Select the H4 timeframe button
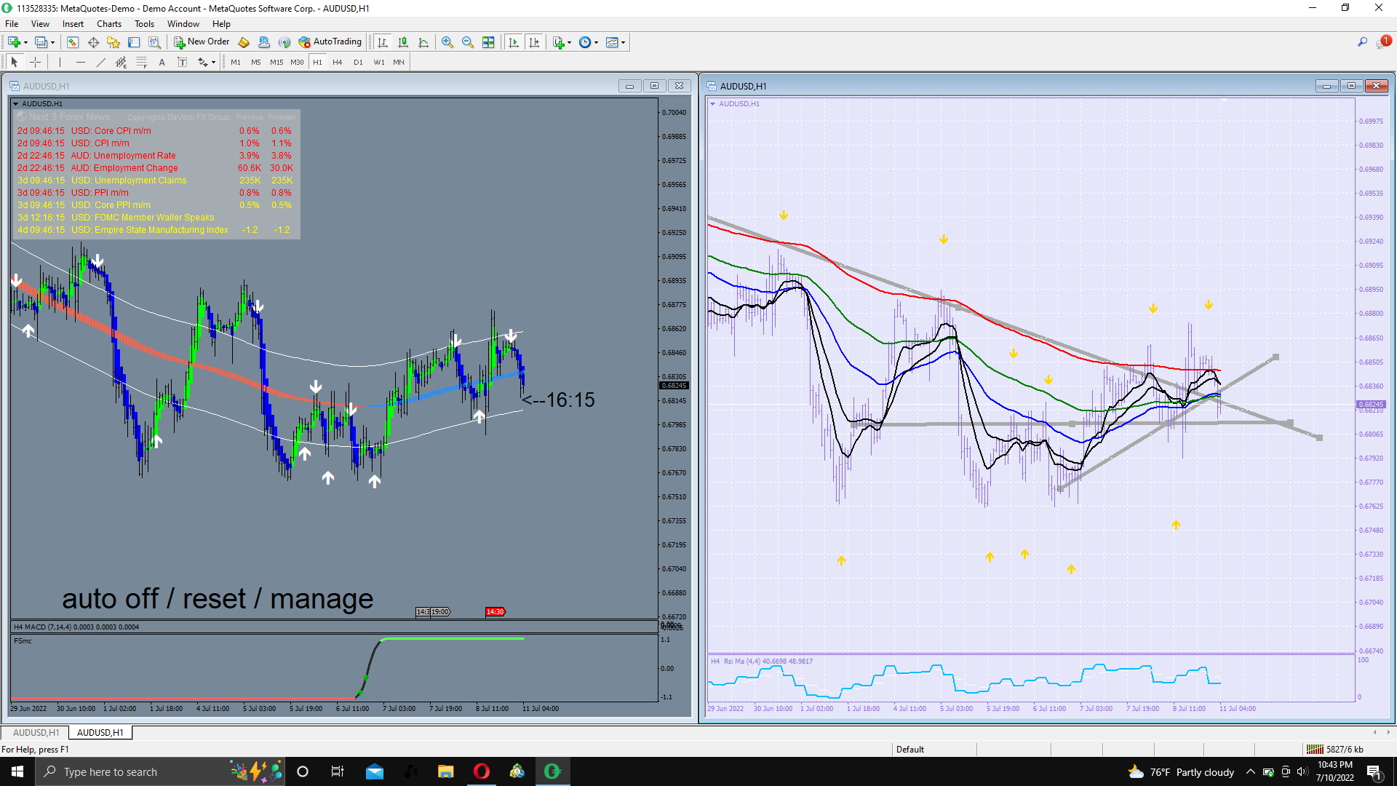Viewport: 1397px width, 786px height. tap(337, 63)
